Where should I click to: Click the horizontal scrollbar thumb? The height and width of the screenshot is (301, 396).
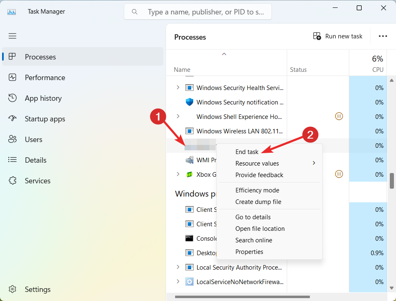click(242, 297)
